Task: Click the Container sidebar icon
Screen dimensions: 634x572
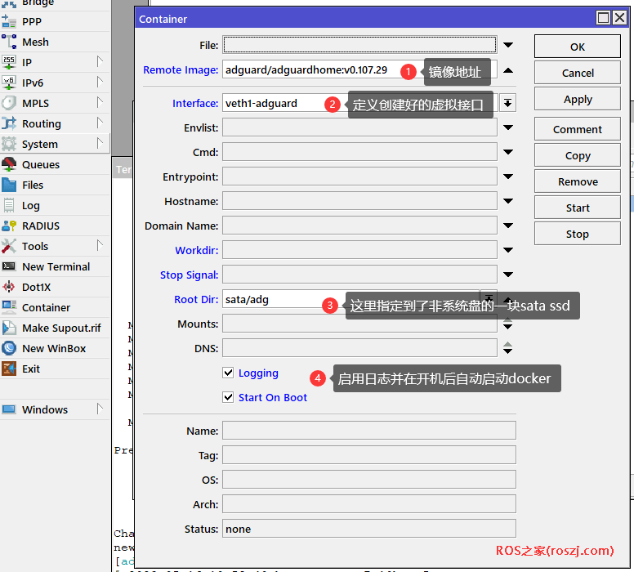Action: pos(9,307)
